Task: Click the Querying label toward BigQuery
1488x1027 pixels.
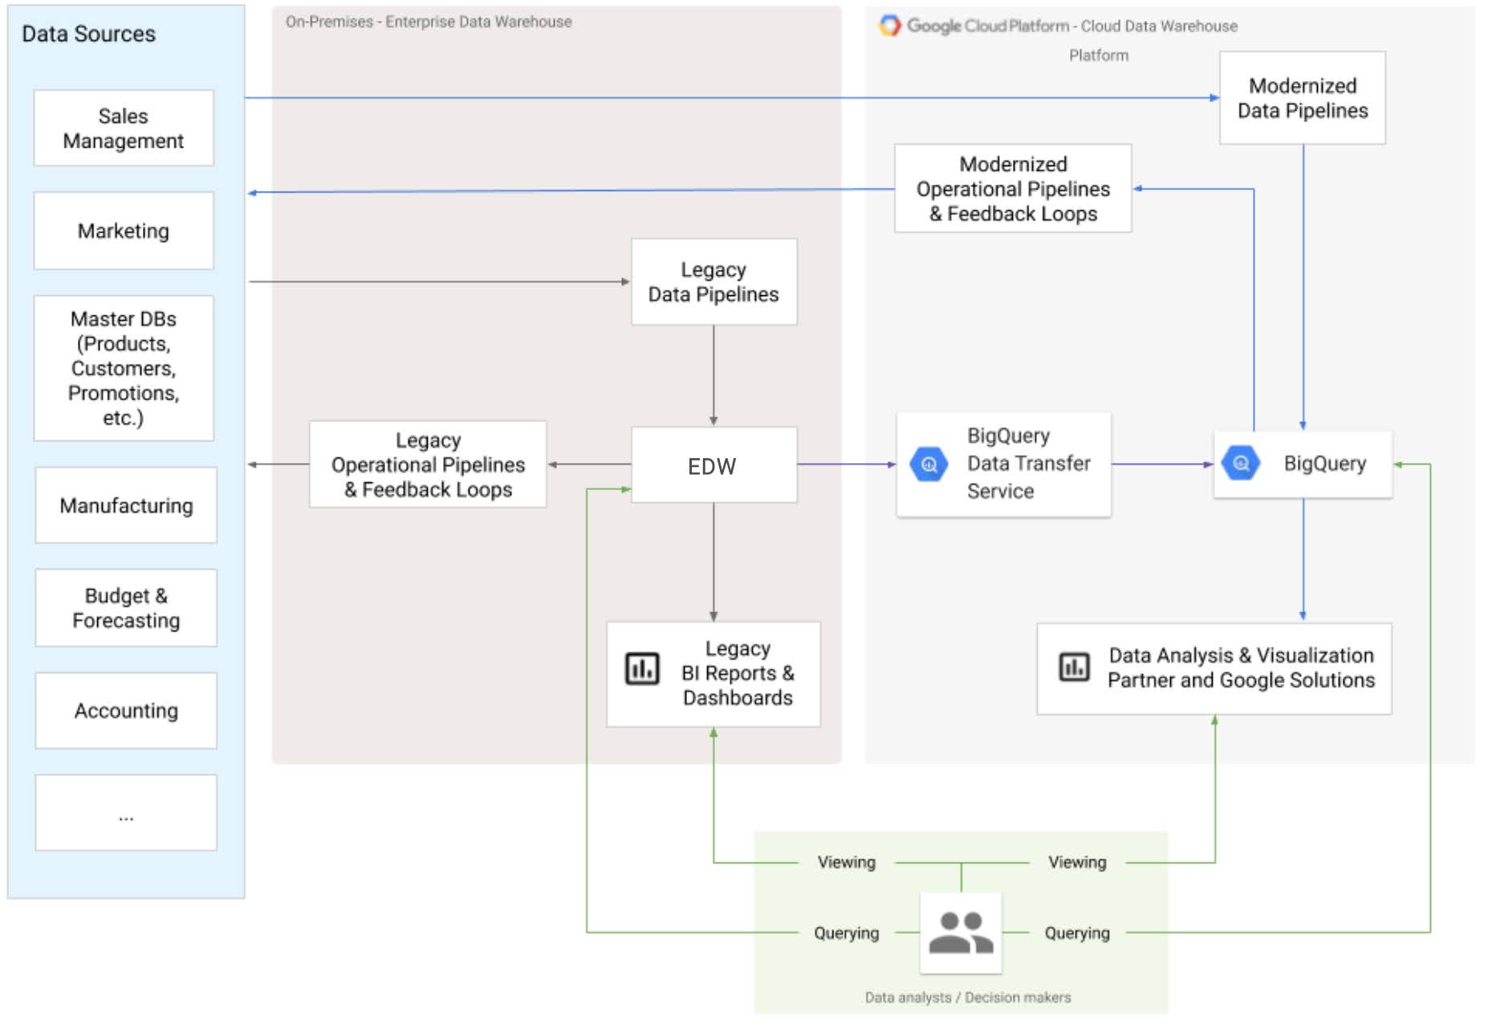Action: [1077, 932]
